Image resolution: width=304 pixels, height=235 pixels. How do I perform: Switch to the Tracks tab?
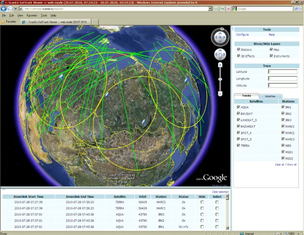point(246,96)
